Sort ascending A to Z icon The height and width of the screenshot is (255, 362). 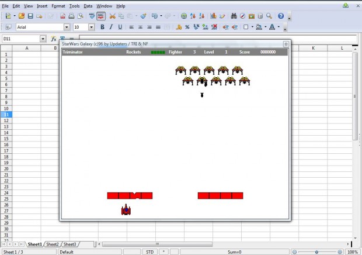tap(193, 16)
